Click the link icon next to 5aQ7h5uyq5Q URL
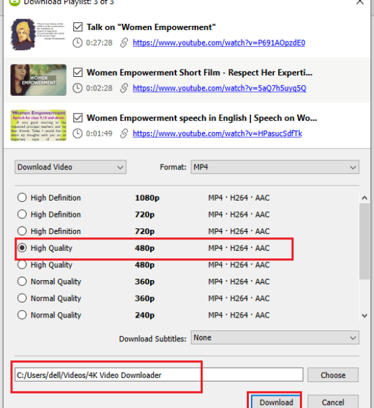This screenshot has width=374, height=408. point(124,88)
